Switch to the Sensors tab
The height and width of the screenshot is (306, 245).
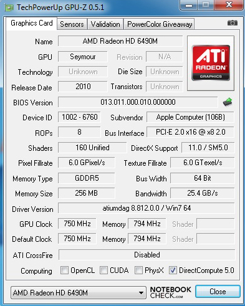tap(72, 24)
